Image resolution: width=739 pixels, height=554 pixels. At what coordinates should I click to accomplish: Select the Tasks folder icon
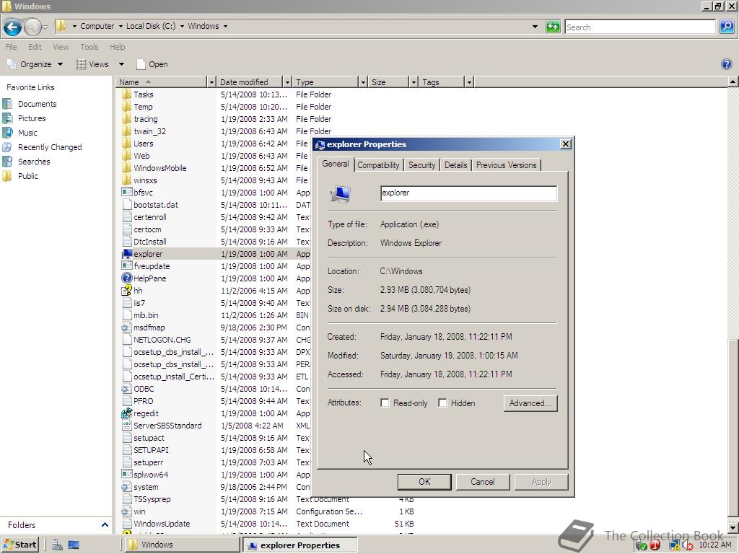point(127,94)
